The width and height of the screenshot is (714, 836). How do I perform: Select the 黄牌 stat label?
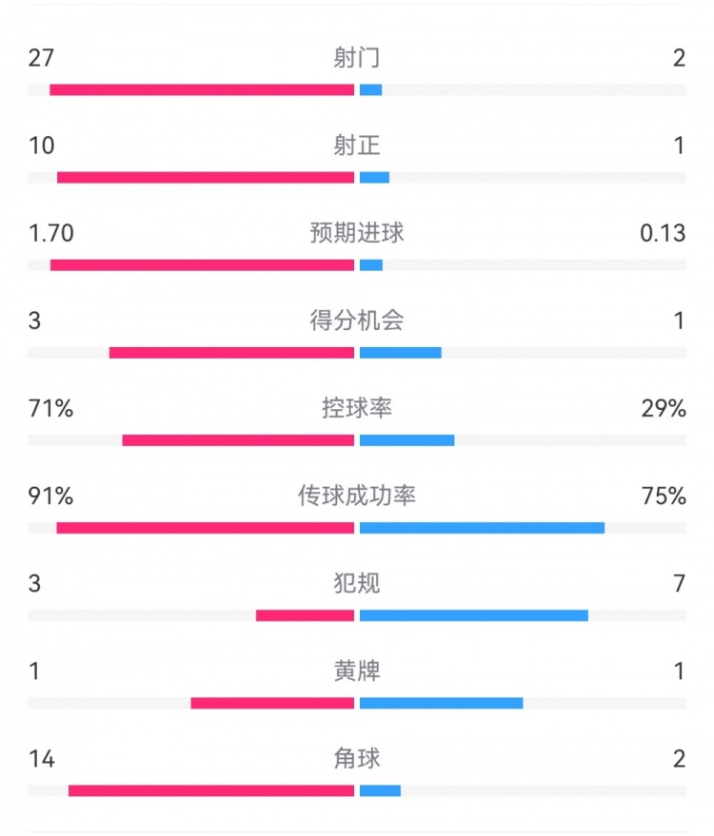(357, 671)
